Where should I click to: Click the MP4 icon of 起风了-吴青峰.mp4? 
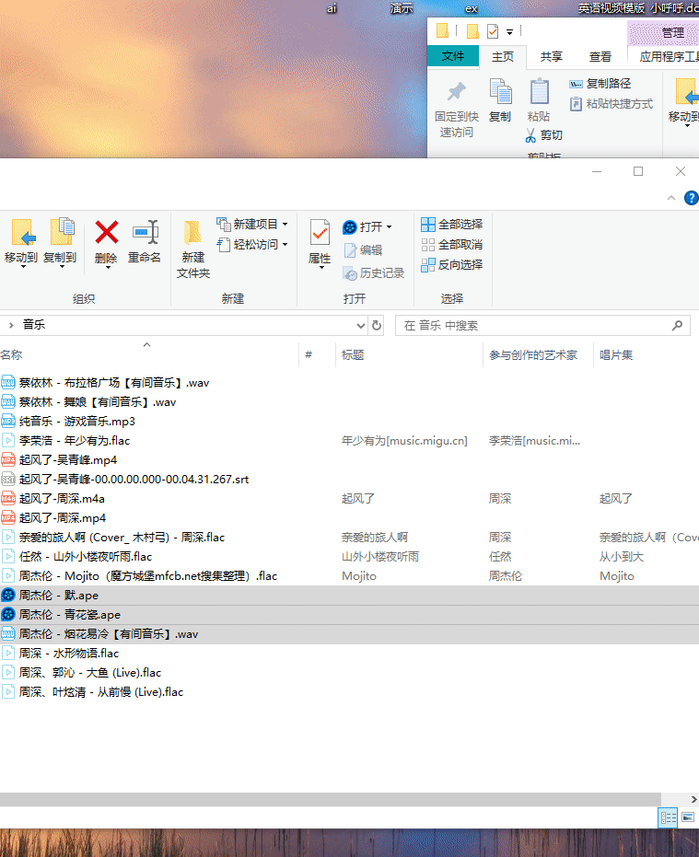[x=8, y=459]
